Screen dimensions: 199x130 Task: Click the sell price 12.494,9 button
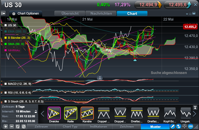pos(148,5)
